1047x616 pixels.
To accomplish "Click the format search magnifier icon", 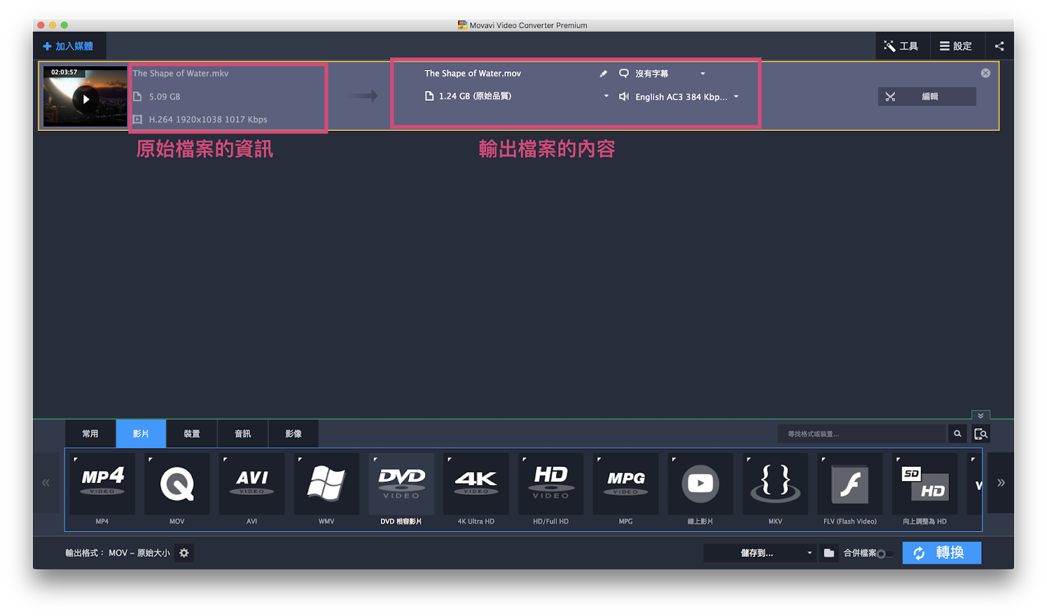I will [x=957, y=433].
